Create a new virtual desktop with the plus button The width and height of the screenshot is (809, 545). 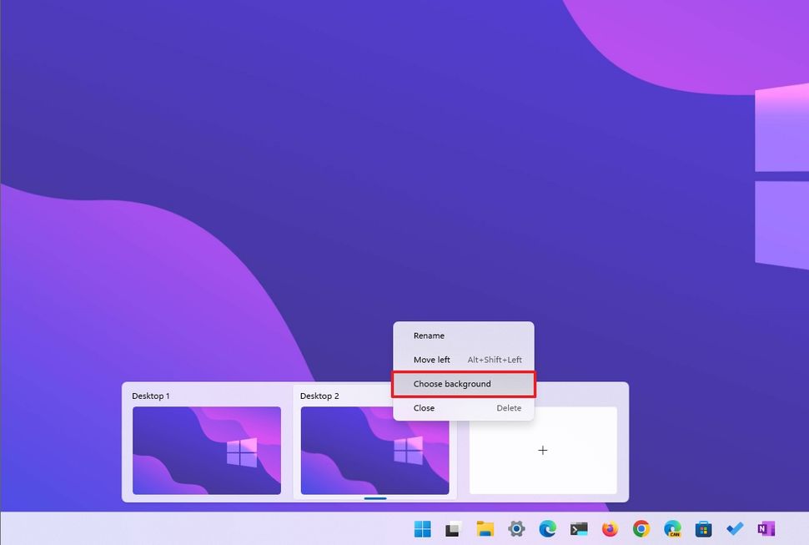point(542,450)
